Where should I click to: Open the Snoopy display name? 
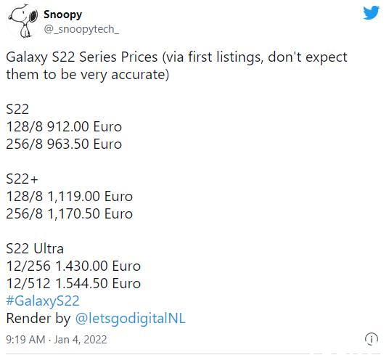click(62, 15)
